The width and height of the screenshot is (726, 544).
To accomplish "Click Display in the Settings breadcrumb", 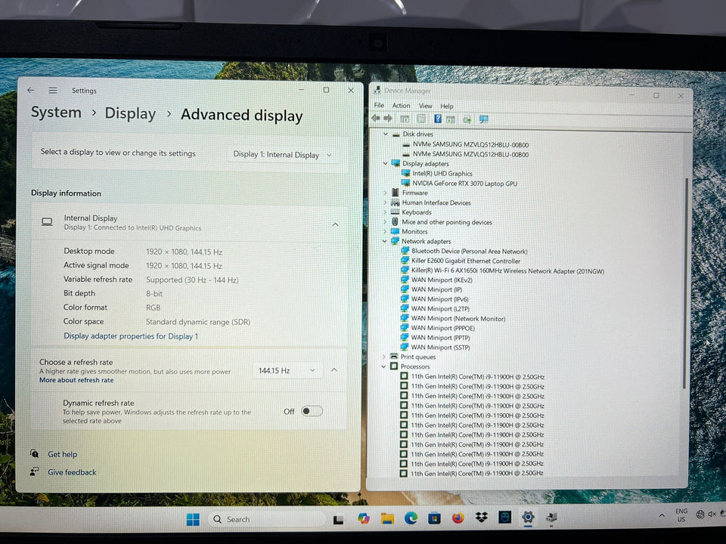I will [x=130, y=113].
